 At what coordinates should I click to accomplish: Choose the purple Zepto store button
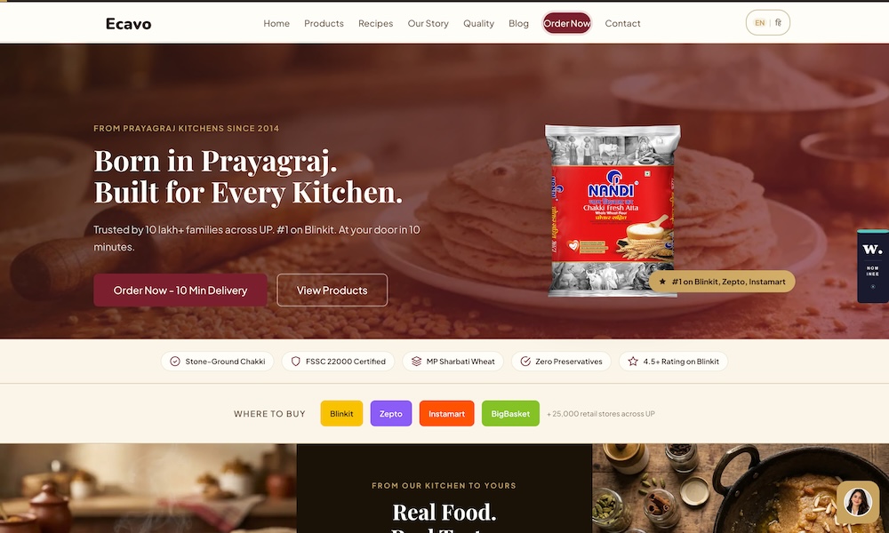click(x=390, y=413)
